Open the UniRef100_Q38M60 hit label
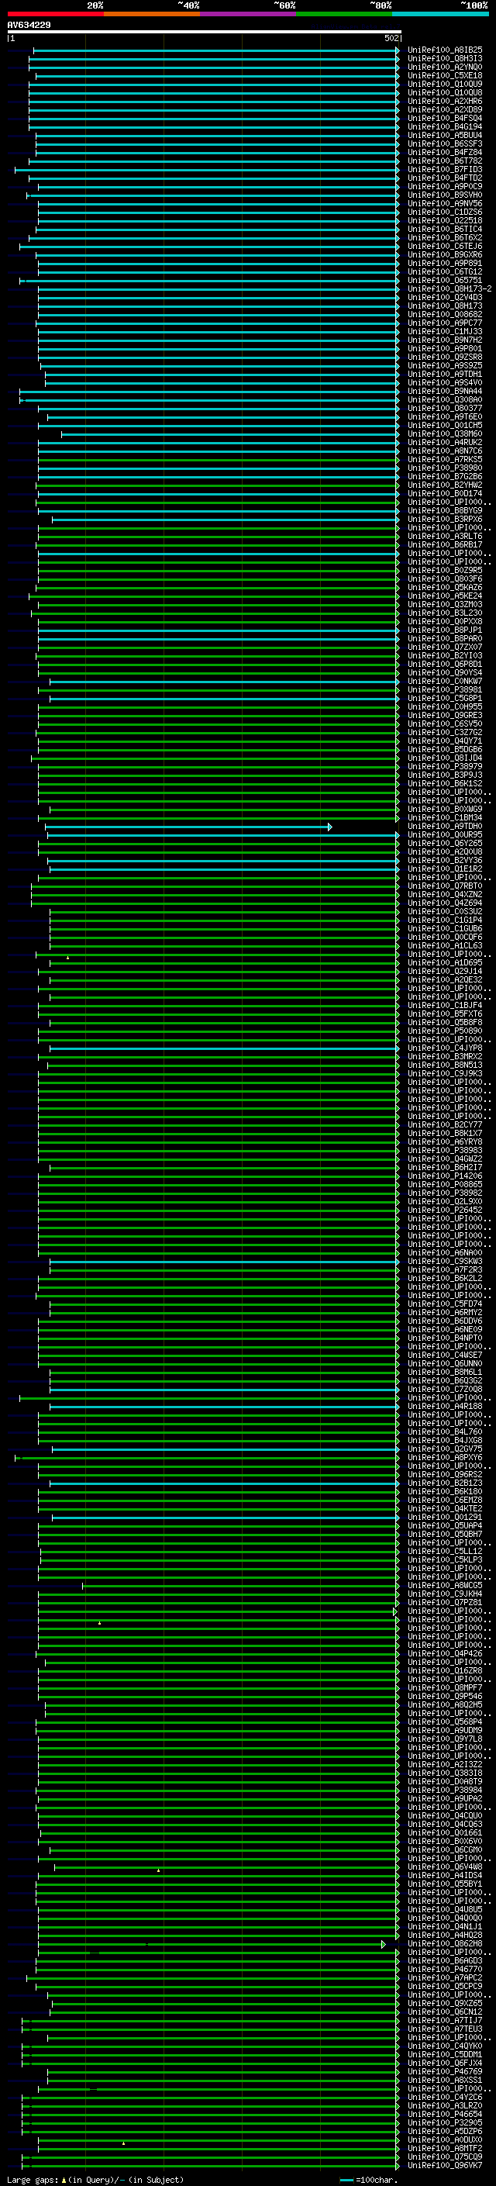 445,433
